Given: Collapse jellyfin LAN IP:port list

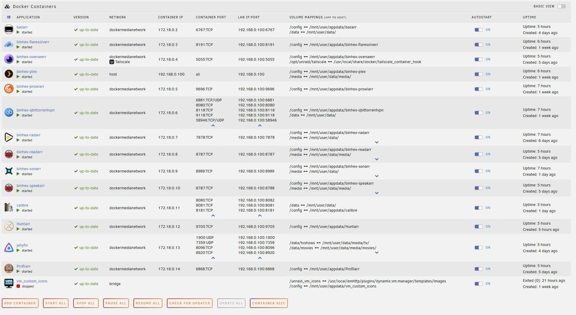Looking at the screenshot, I should pos(260,258).
